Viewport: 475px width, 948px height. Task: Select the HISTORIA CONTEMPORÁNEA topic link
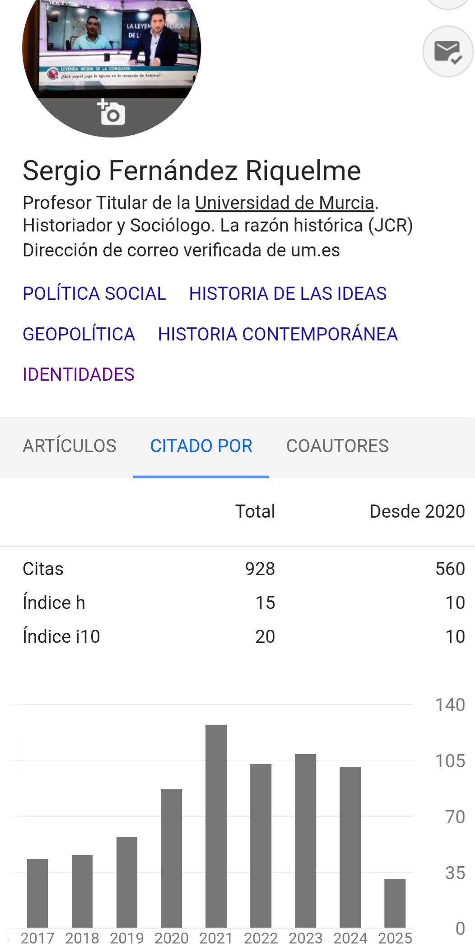point(278,334)
